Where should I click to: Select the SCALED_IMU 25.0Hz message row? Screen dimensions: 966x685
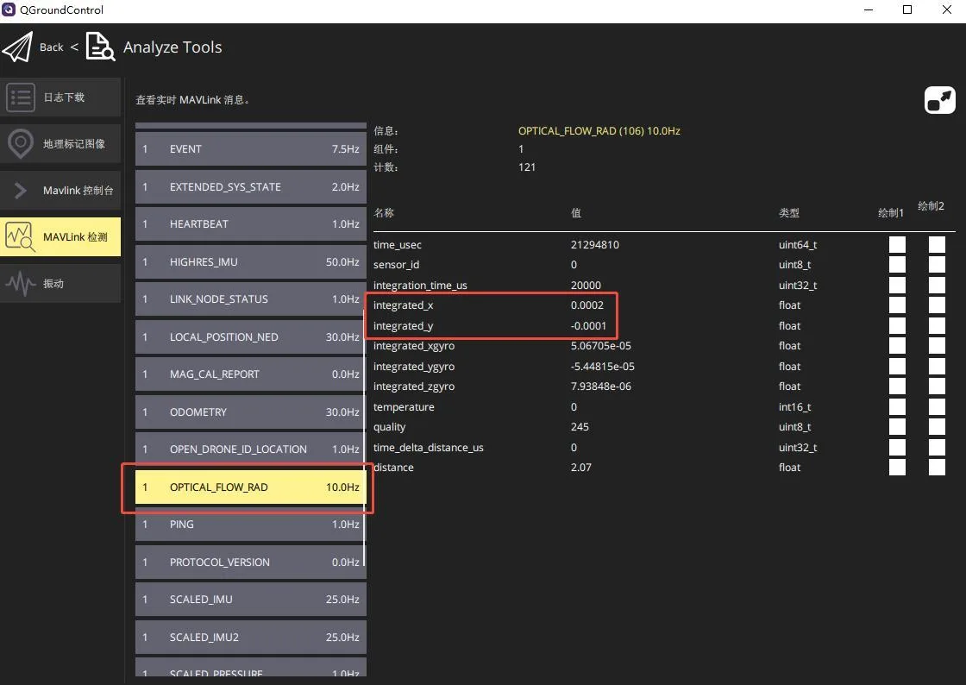tap(251, 600)
